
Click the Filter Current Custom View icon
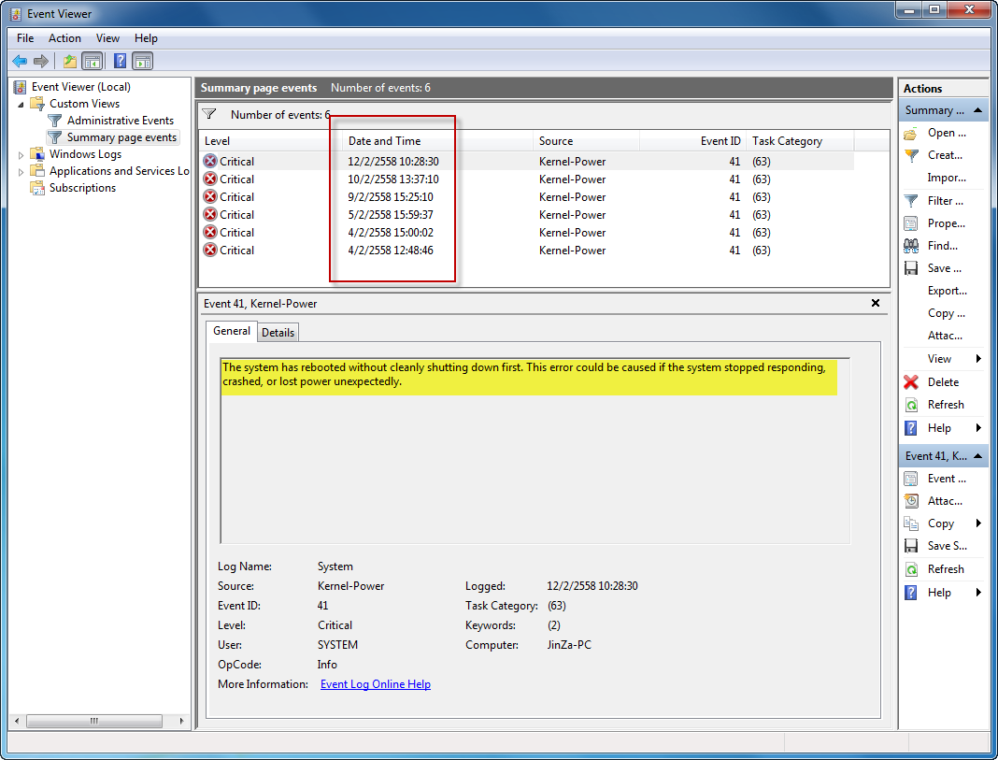(x=911, y=201)
